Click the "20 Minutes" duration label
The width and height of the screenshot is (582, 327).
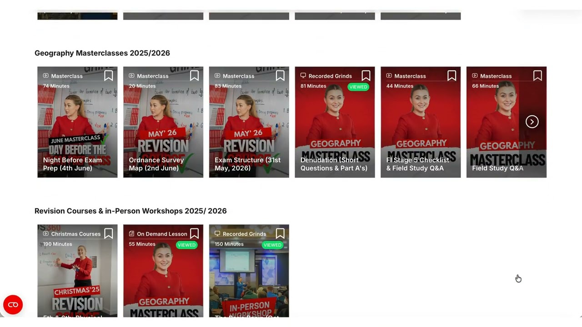(x=142, y=86)
